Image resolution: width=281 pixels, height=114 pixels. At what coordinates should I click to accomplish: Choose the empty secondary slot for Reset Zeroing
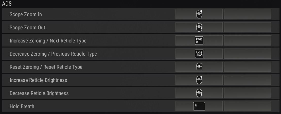tap(248, 67)
